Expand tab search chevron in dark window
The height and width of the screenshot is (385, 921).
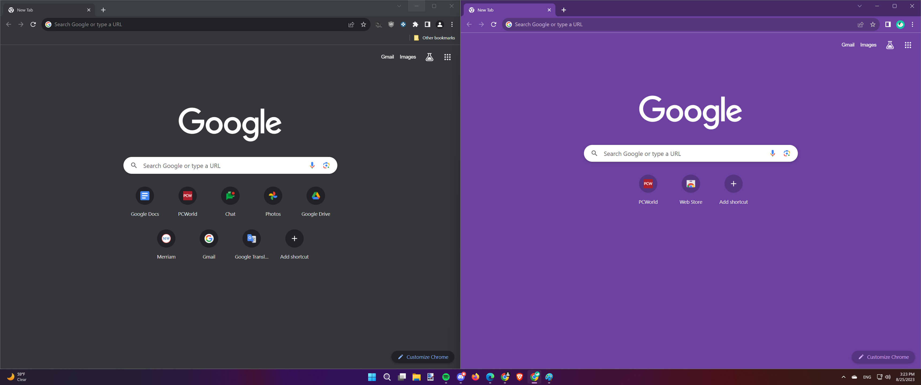(399, 6)
